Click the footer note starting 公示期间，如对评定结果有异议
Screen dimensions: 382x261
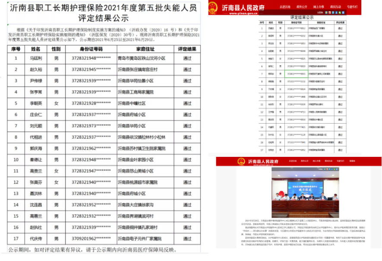pyautogui.click(x=92, y=250)
